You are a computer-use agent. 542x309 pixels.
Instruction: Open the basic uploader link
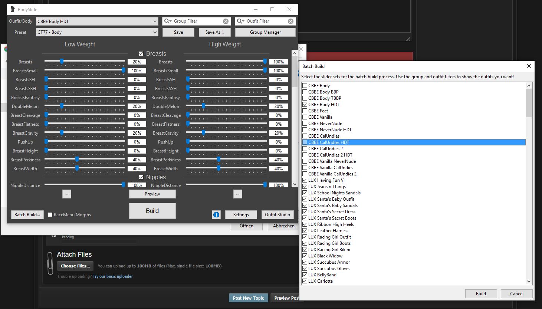(113, 276)
